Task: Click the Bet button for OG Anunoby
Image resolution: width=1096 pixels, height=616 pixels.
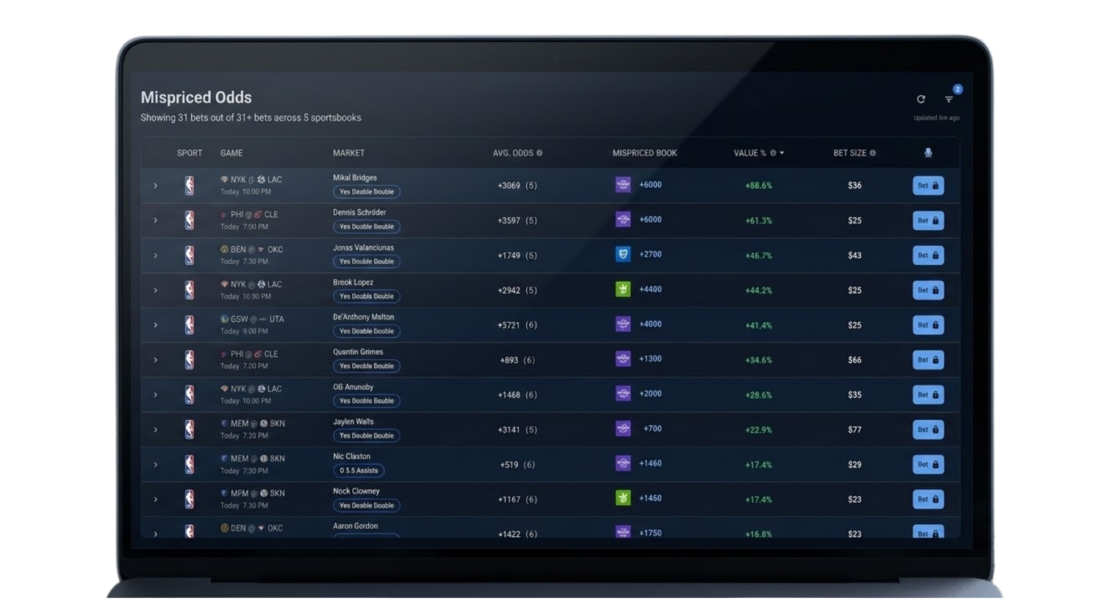Action: (x=928, y=394)
